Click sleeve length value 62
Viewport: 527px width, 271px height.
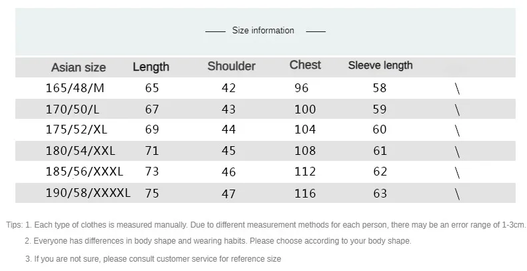click(x=380, y=172)
